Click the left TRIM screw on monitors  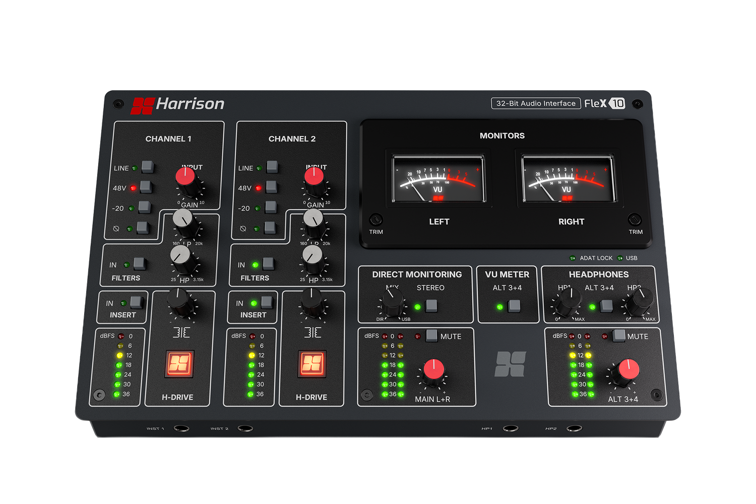point(375,220)
